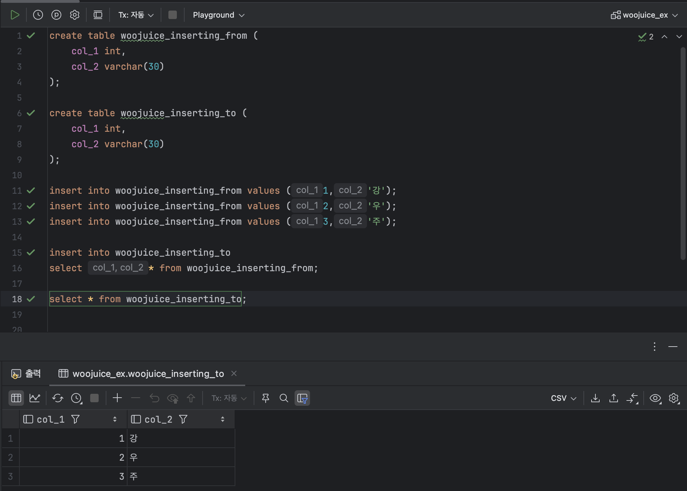Click the green checkmark on line 15
This screenshot has width=687, height=491.
tap(31, 253)
